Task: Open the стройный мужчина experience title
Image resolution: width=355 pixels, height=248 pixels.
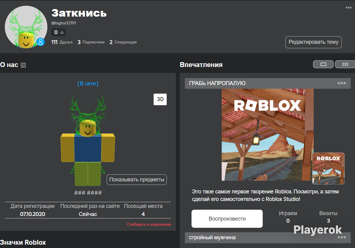Action: point(212,237)
